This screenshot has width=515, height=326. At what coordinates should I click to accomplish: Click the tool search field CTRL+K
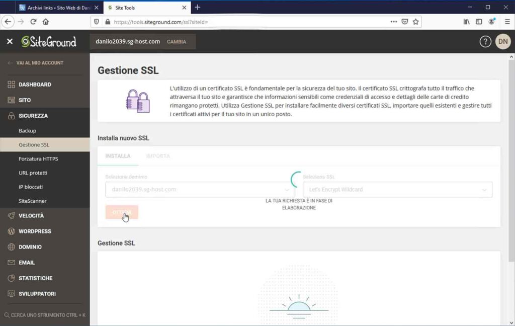tap(45, 315)
